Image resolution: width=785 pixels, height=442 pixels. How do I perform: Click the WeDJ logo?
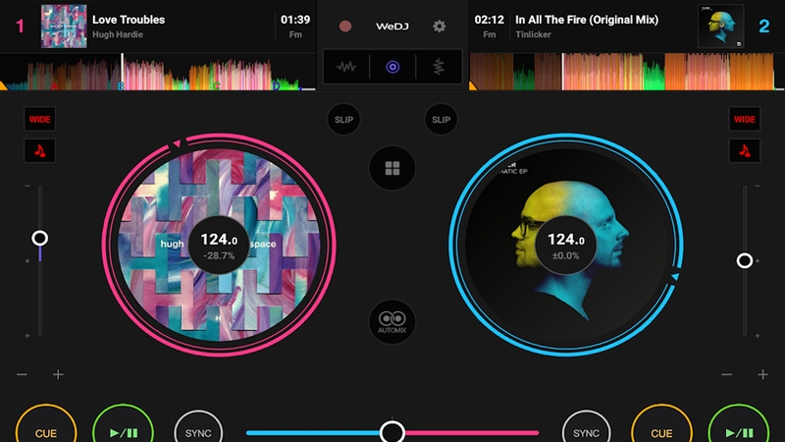click(392, 27)
